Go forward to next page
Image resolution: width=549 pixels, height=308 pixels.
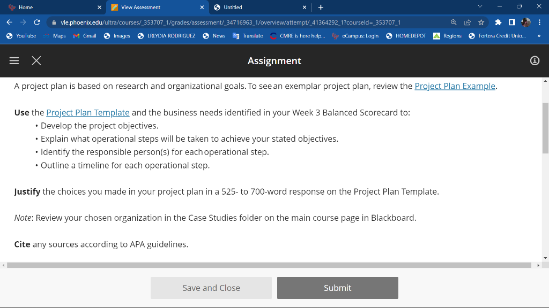coord(23,22)
